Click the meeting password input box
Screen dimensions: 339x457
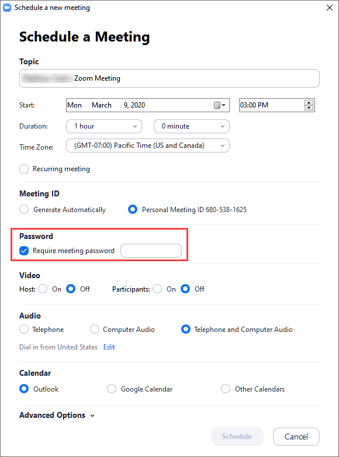click(151, 251)
